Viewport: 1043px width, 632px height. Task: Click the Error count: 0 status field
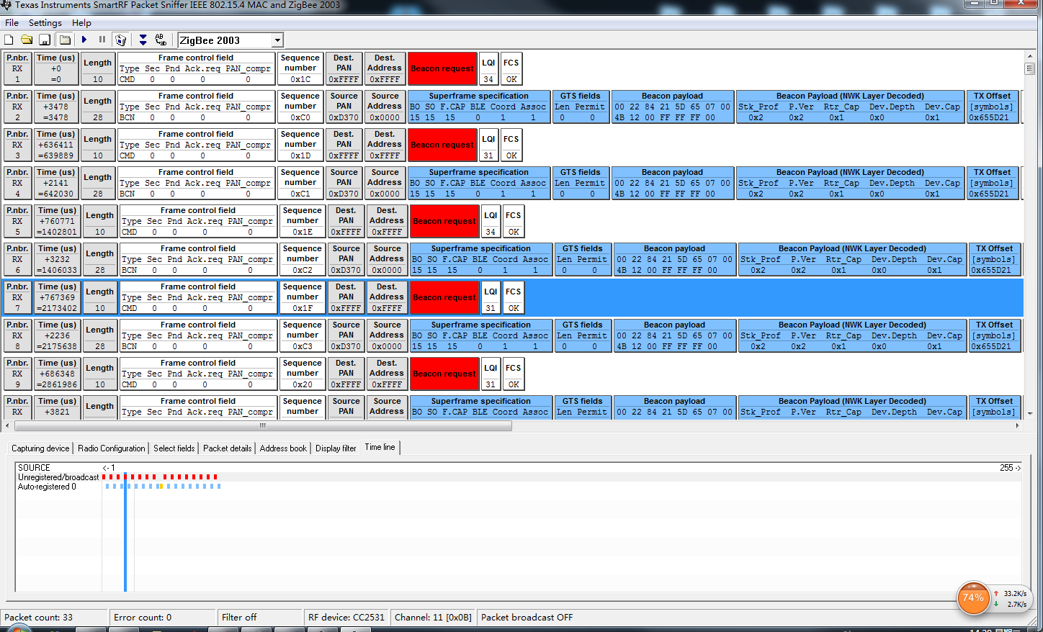pos(164,618)
